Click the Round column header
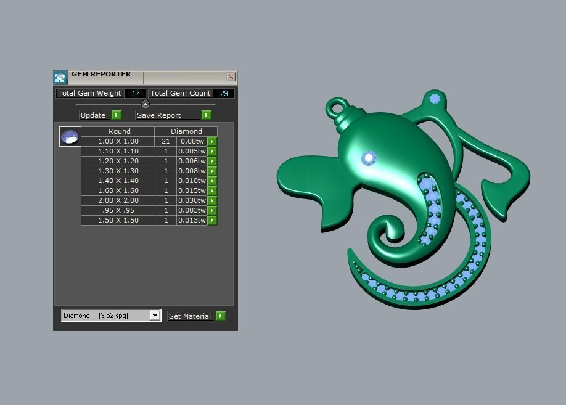Screen dimensions: 566x405 (x=118, y=131)
